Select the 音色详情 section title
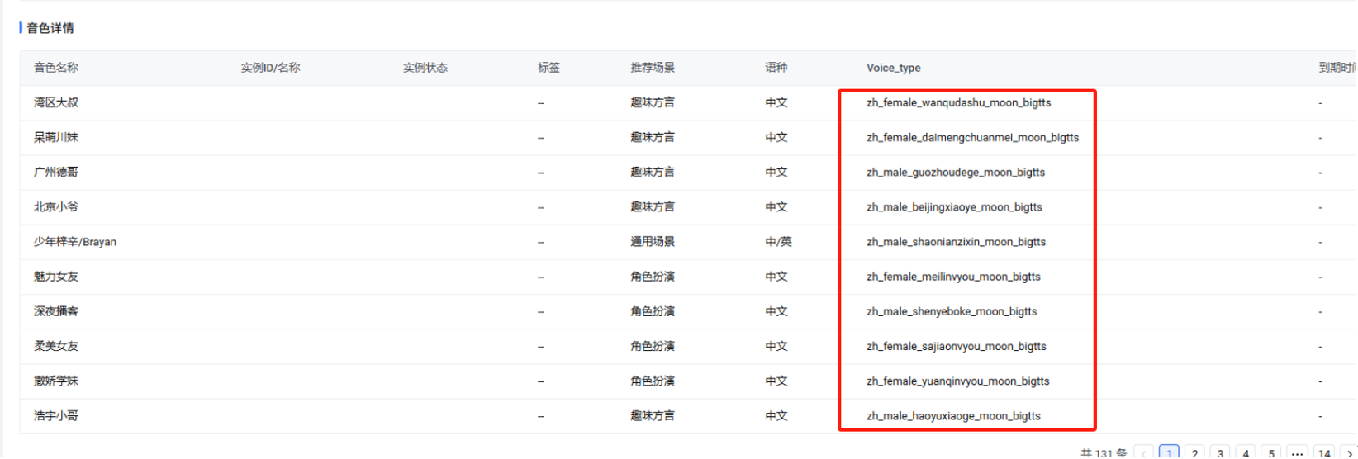Viewport: 1358px width, 459px height. point(50,28)
